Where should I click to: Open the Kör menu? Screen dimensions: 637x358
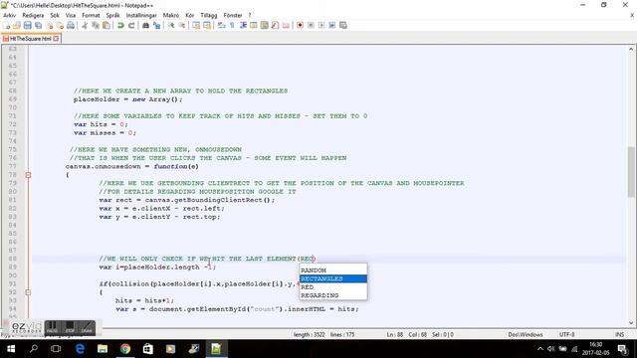[x=190, y=15]
